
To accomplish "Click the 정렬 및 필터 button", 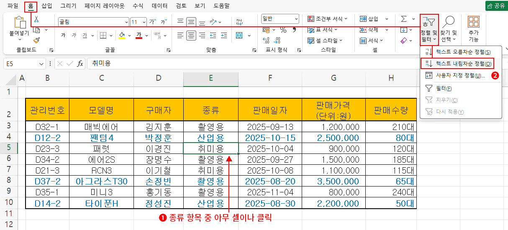I will tap(429, 29).
